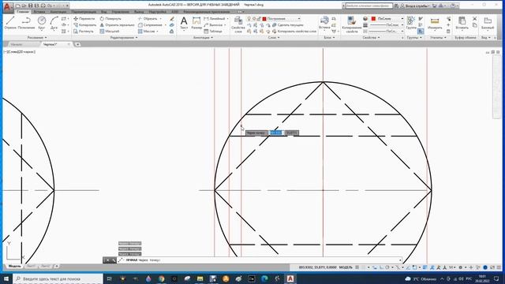
Task: Switch to the Вид ribbon tab
Action: 103,12
